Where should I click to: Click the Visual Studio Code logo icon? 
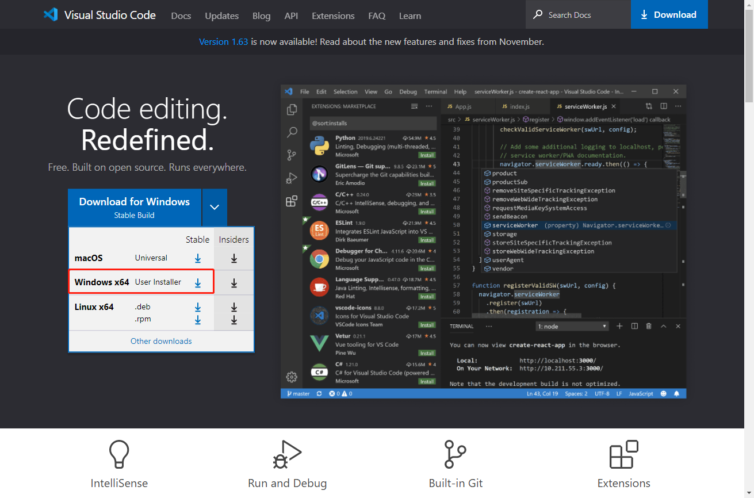(x=51, y=15)
